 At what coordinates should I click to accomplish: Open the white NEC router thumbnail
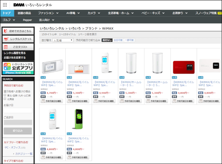[210, 66]
